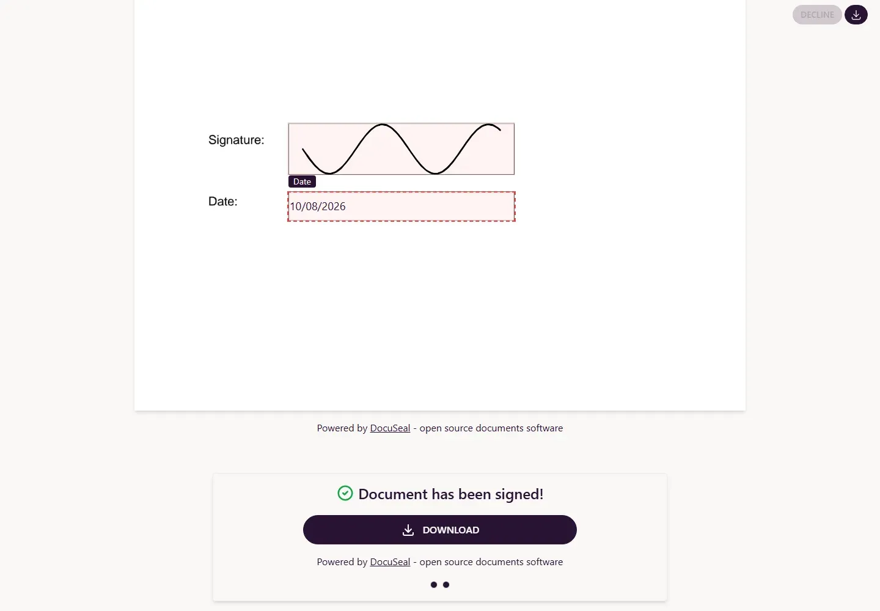Click the date field showing 10/08/2026
The height and width of the screenshot is (611, 880).
(x=402, y=207)
